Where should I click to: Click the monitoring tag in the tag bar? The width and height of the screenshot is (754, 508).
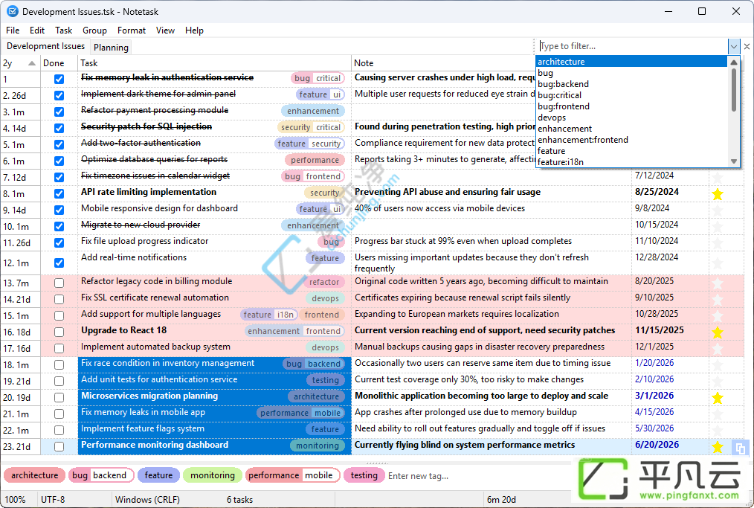[213, 475]
